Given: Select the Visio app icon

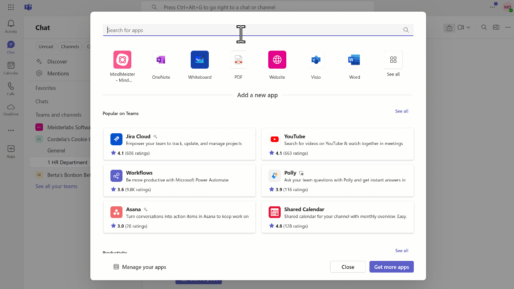Looking at the screenshot, I should click(316, 60).
